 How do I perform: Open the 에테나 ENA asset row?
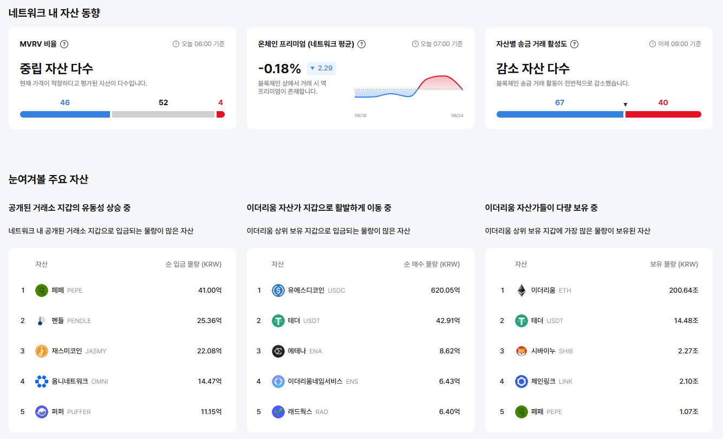[361, 351]
